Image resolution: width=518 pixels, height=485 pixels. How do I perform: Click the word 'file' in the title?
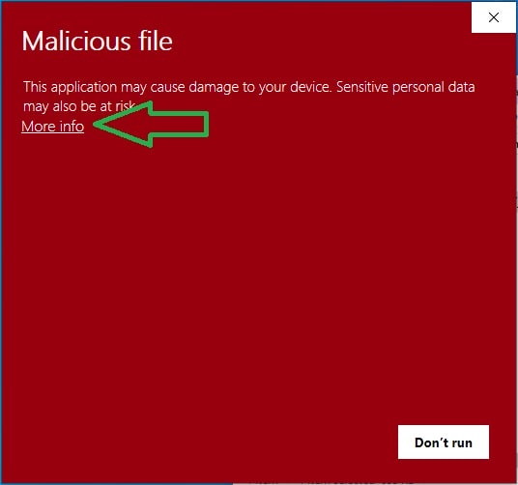[156, 41]
